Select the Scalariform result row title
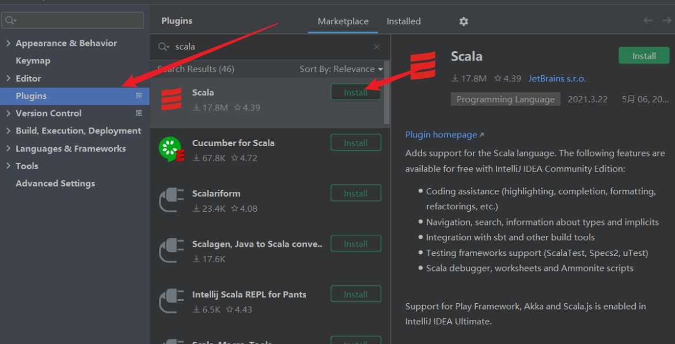 pos(216,193)
